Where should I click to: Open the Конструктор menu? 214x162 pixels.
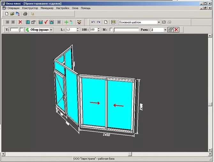[30, 8]
